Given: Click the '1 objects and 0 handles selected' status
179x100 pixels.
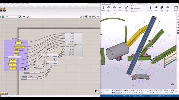Looking at the screenshot, I should [160, 96].
